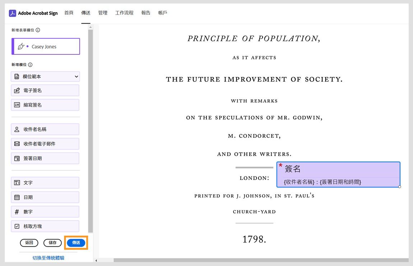Click the blue 傳送 send button
This screenshot has width=413, height=266.
click(x=76, y=243)
